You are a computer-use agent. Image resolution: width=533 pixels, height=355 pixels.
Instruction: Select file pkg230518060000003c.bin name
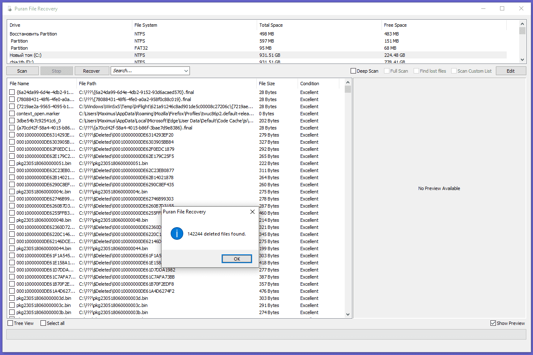point(44,305)
